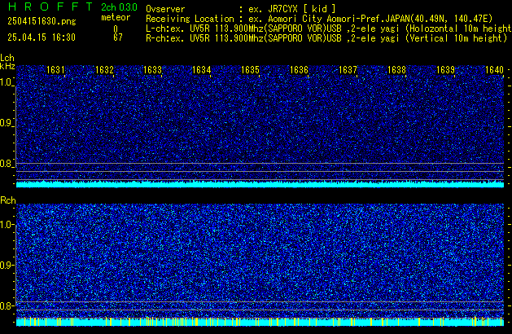Screen dimensions: 512x334
Task: Click the Receiving Location line
Action: (x=319, y=19)
